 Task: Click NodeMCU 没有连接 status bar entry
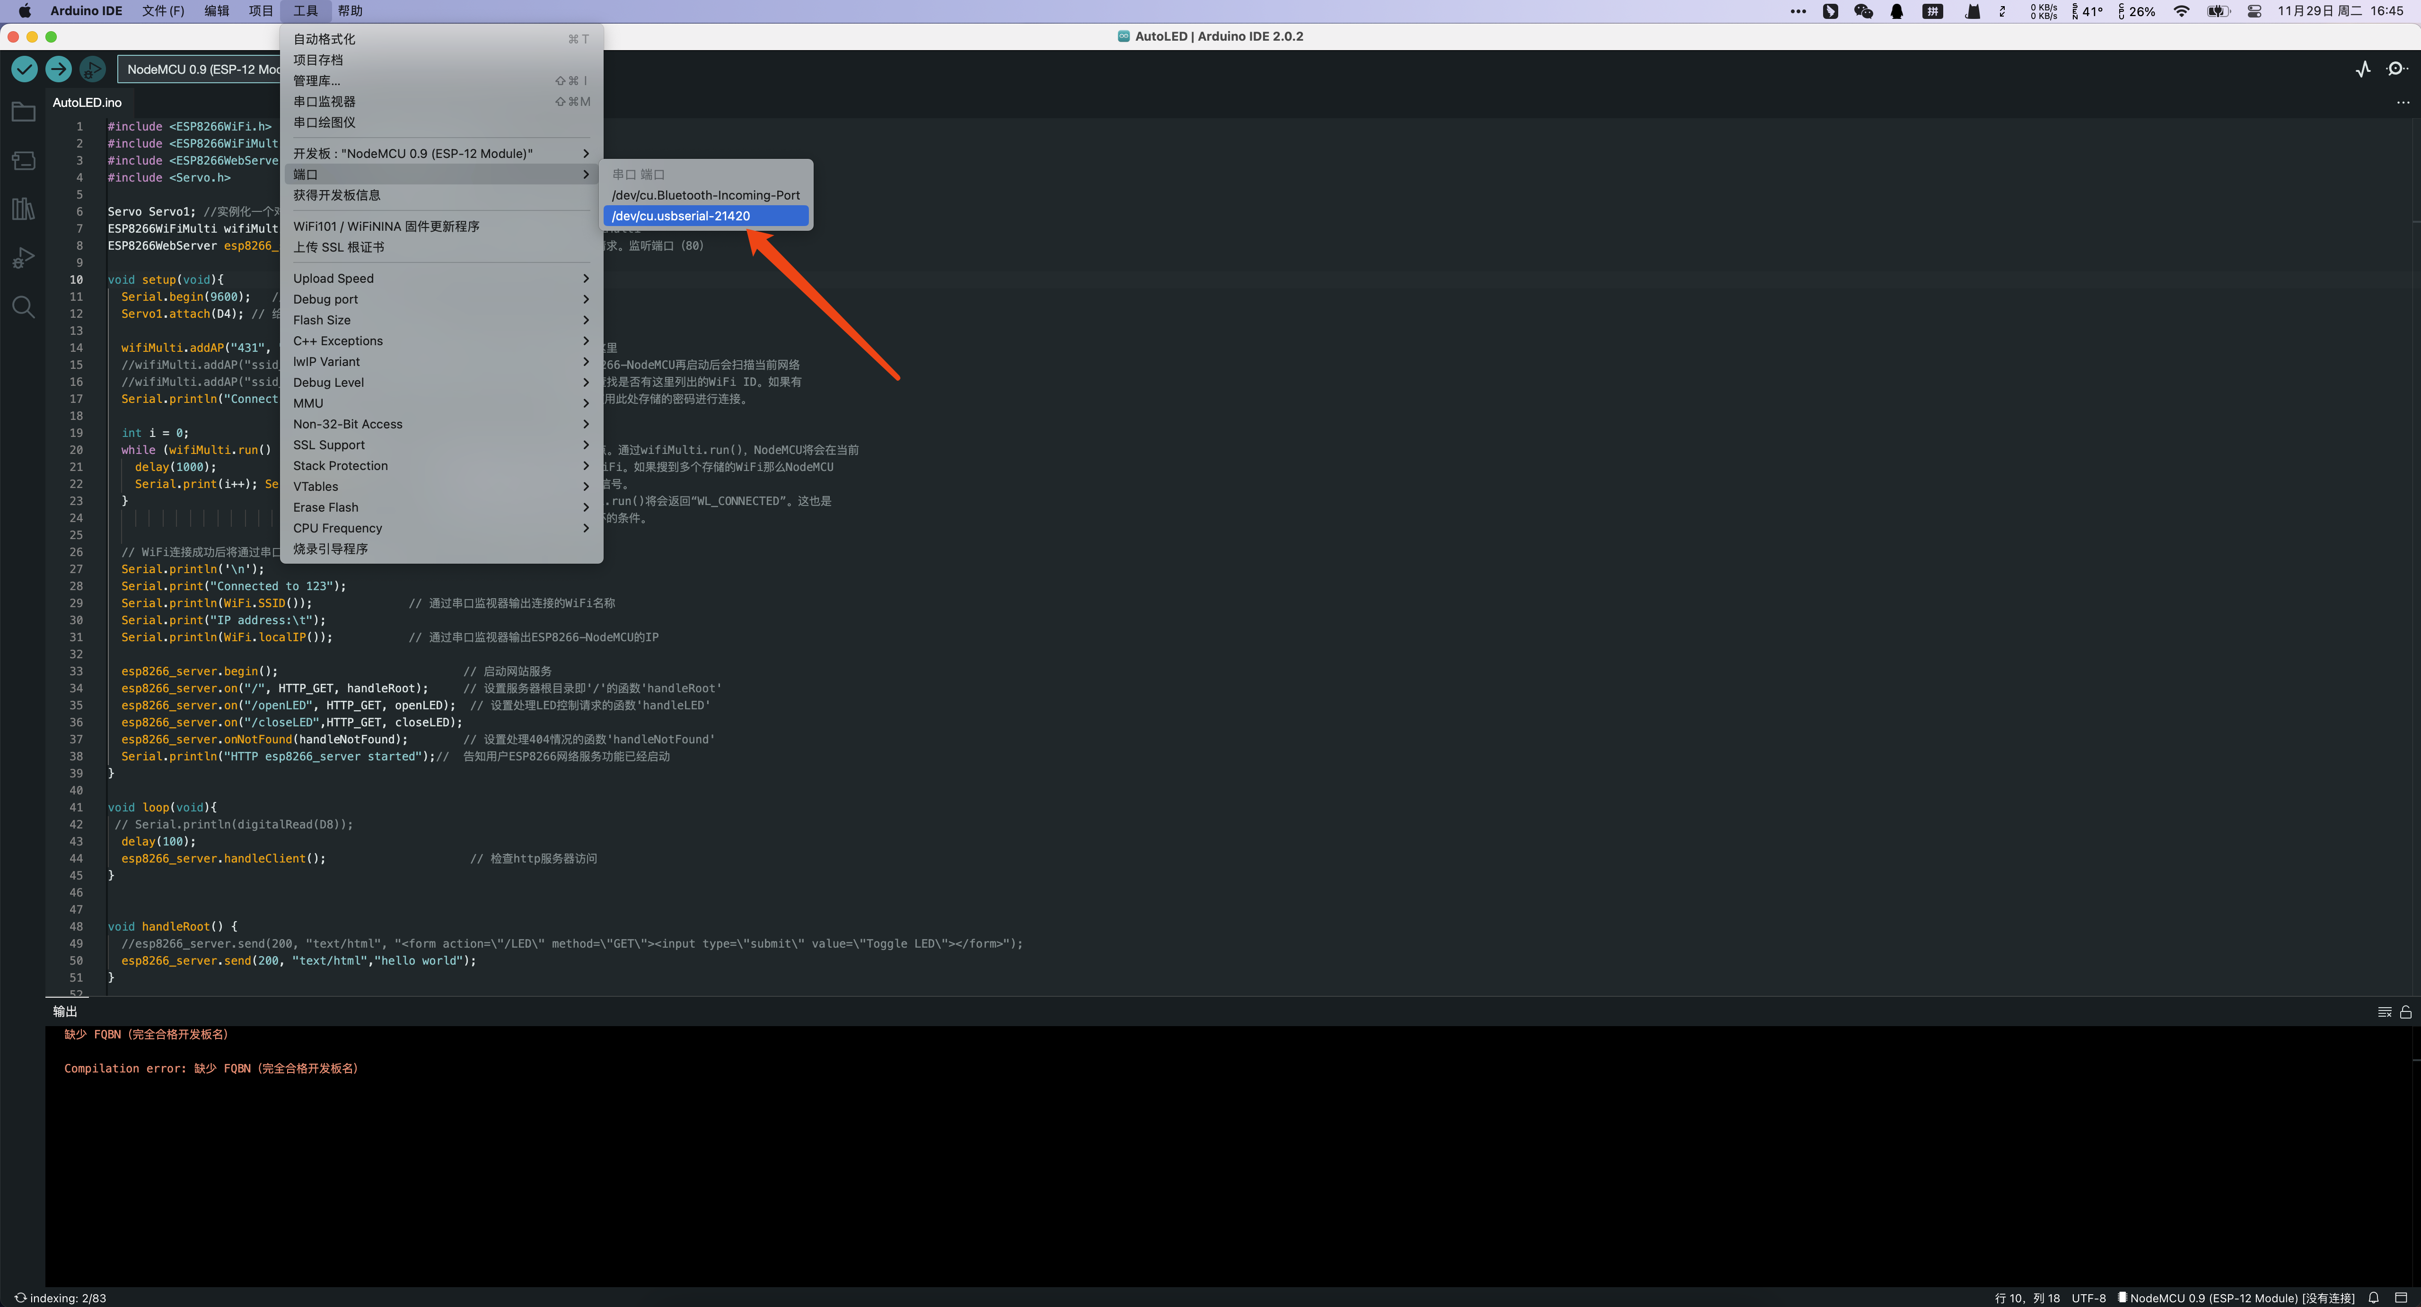pyautogui.click(x=2237, y=1298)
